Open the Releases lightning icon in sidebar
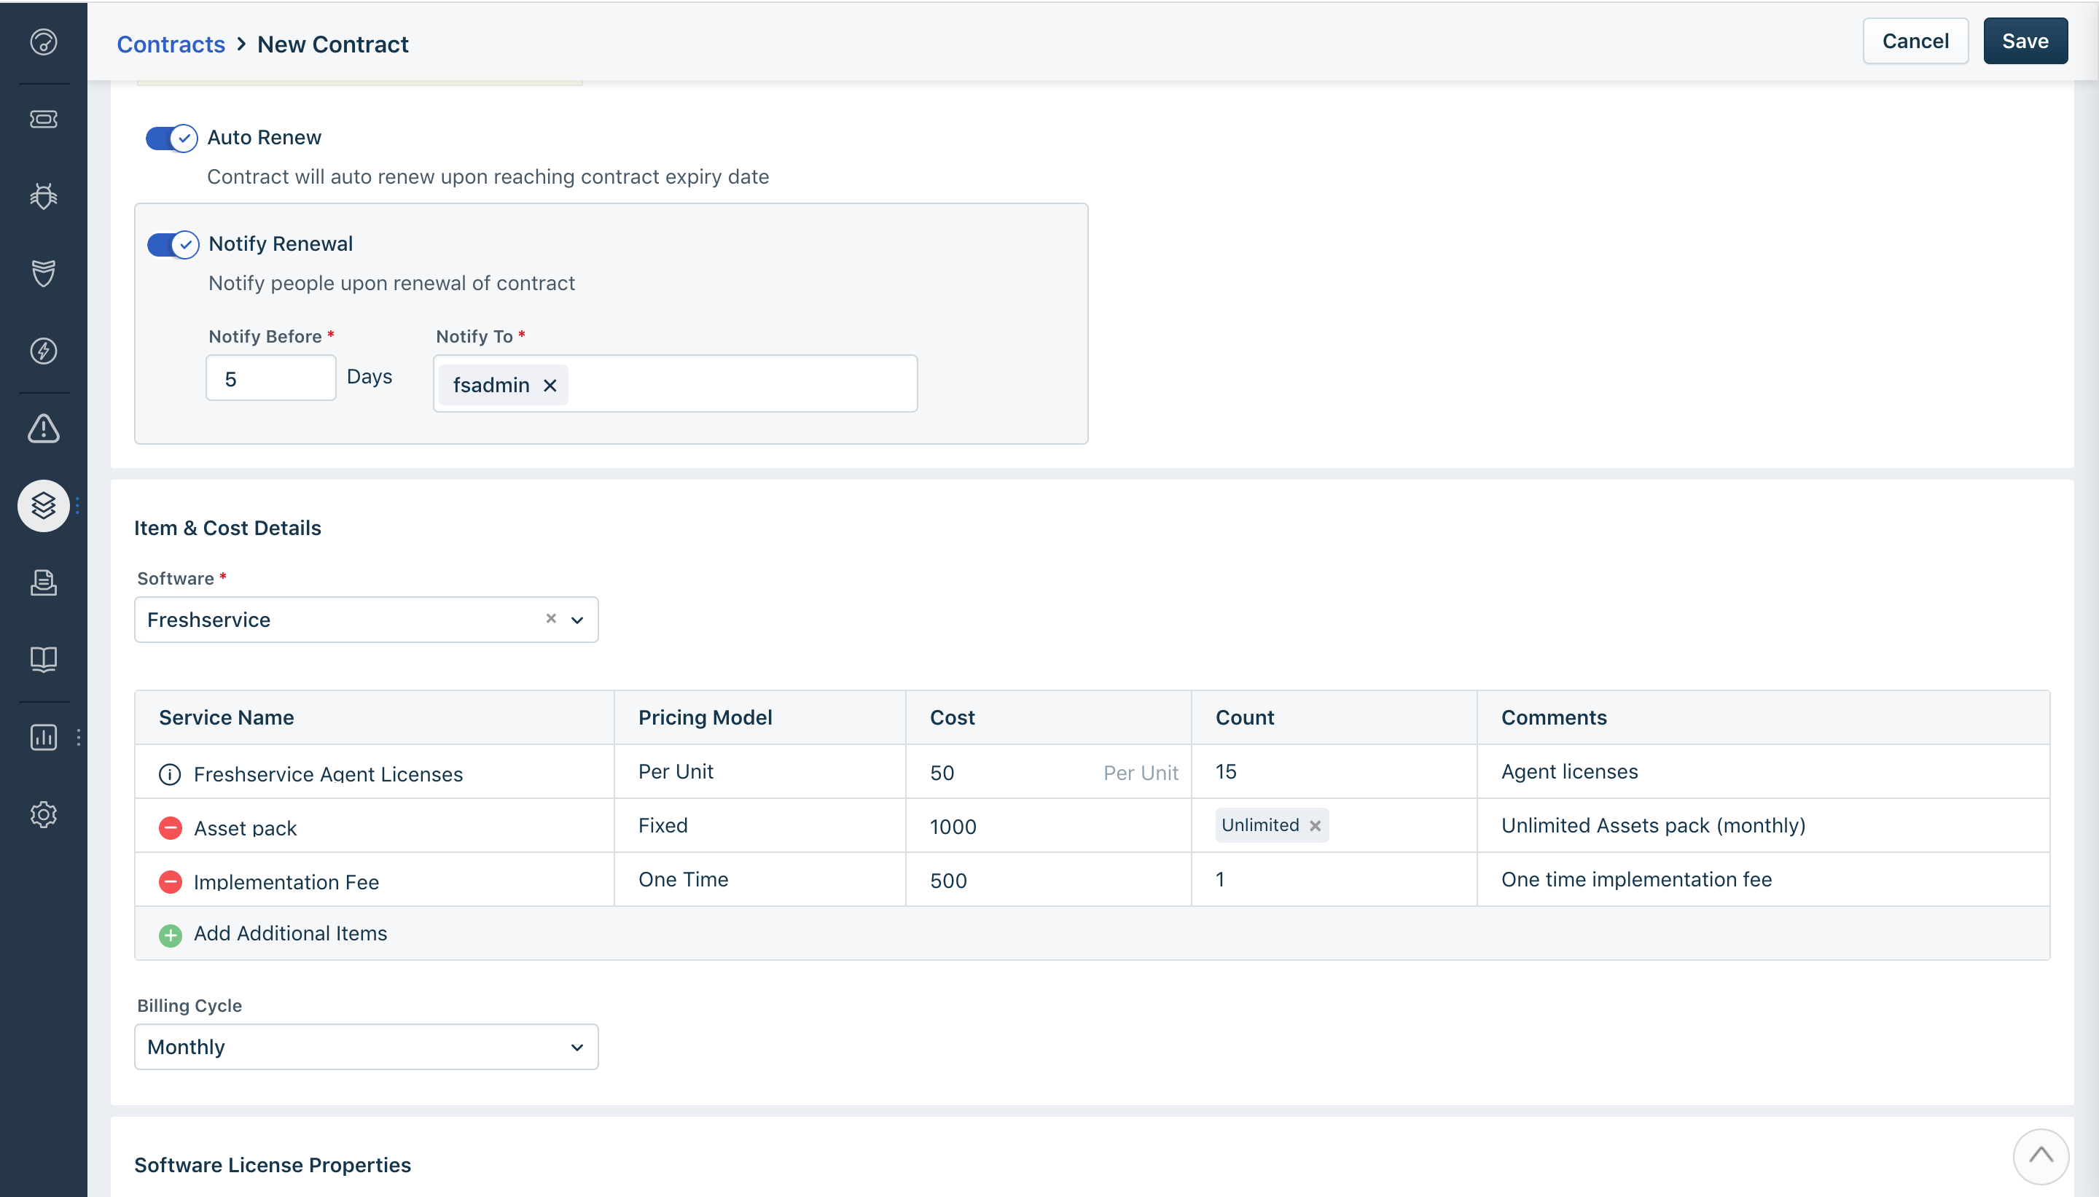 [44, 351]
